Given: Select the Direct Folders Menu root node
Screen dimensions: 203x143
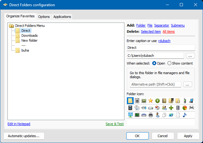Looking at the screenshot, I should (30, 26).
